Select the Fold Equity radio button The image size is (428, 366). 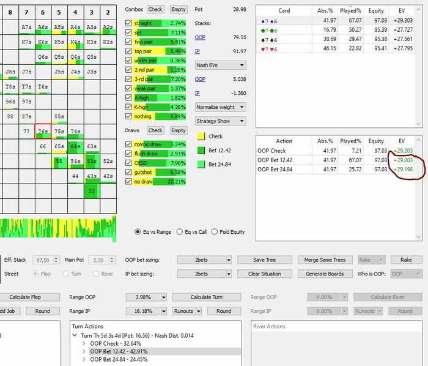pyautogui.click(x=215, y=231)
